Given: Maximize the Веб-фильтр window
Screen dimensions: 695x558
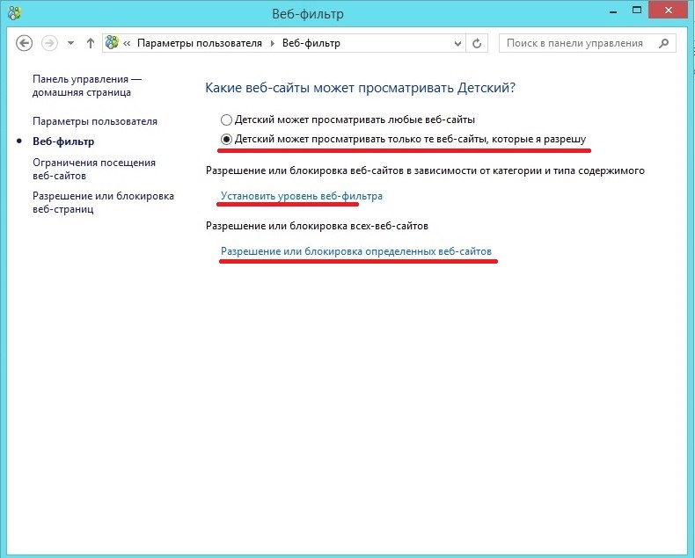Looking at the screenshot, I should (637, 11).
